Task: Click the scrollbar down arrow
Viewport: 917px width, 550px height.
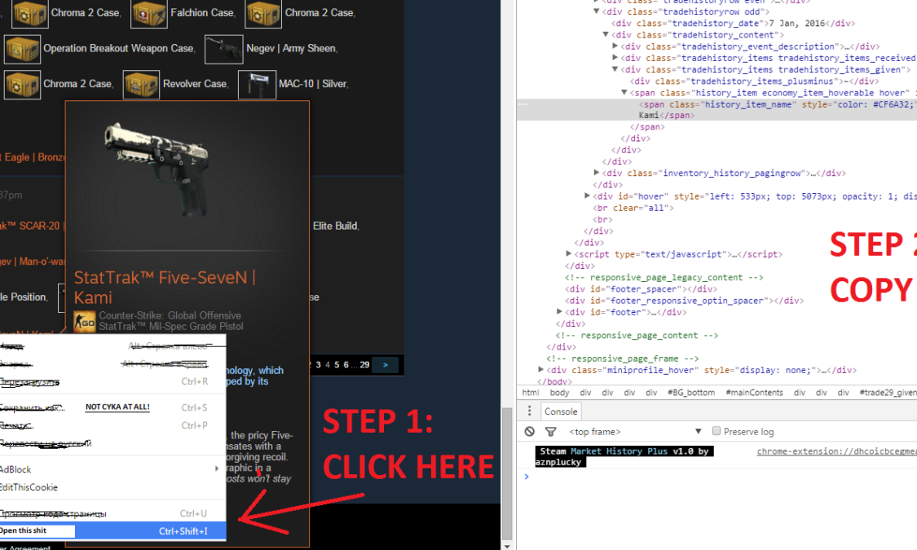Action: tap(507, 546)
